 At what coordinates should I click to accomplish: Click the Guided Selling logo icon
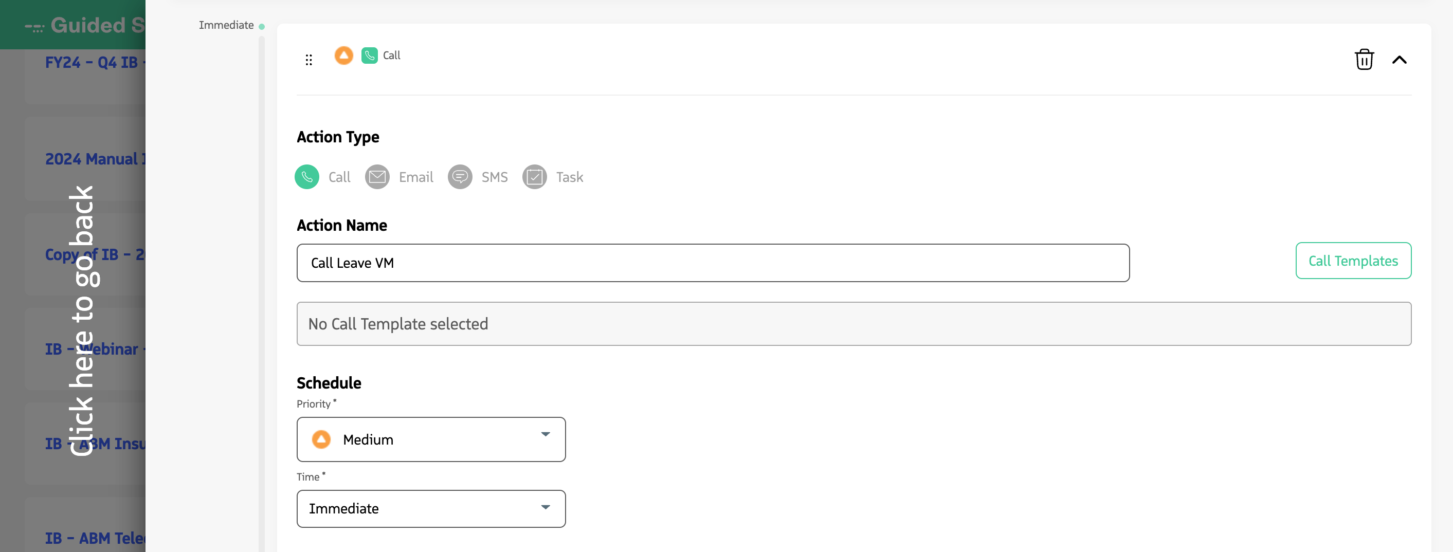[x=34, y=25]
